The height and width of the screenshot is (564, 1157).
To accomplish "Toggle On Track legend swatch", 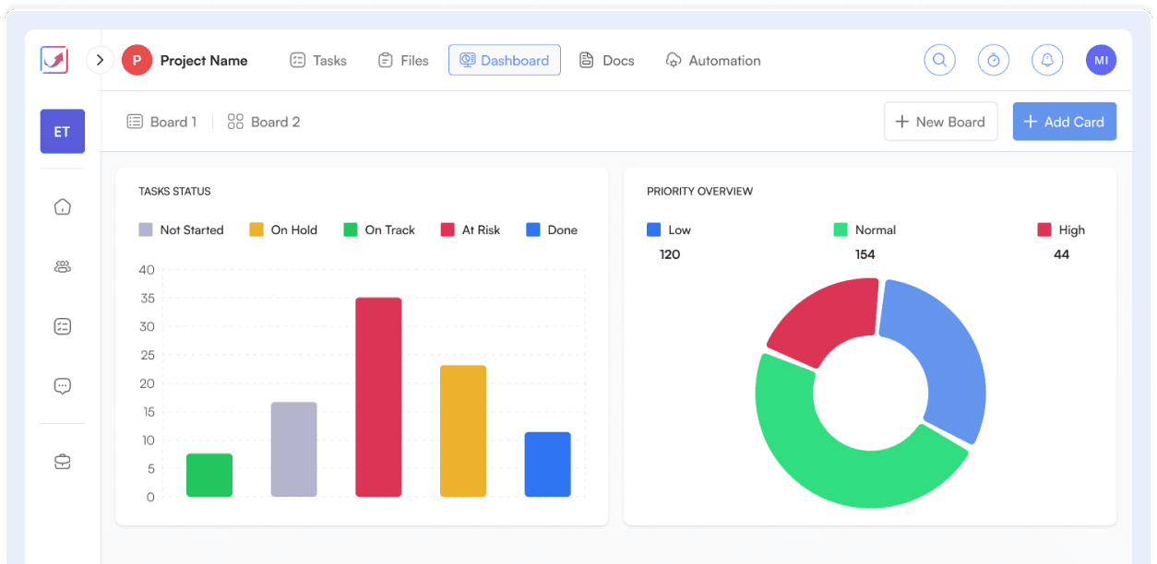I will (x=351, y=229).
